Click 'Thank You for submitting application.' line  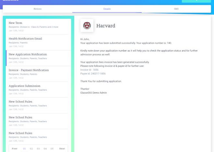click(x=101, y=81)
